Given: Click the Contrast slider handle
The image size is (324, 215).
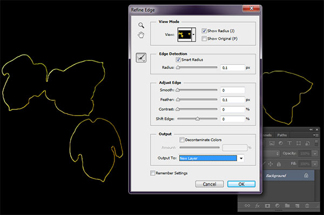Looking at the screenshot, I should click(x=178, y=109).
